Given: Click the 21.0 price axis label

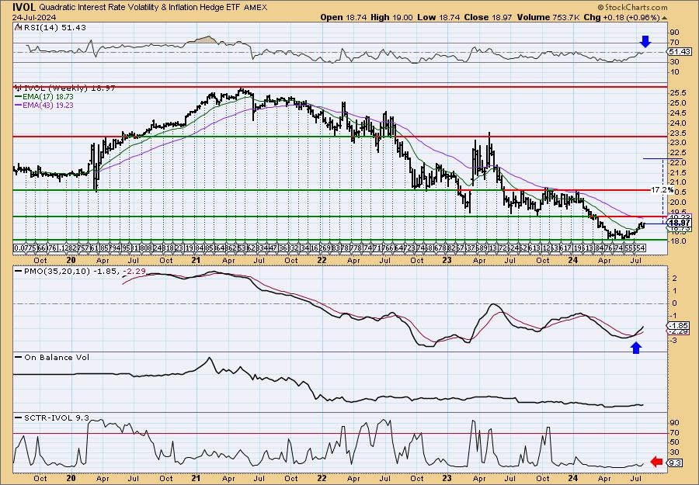Looking at the screenshot, I should (x=677, y=182).
